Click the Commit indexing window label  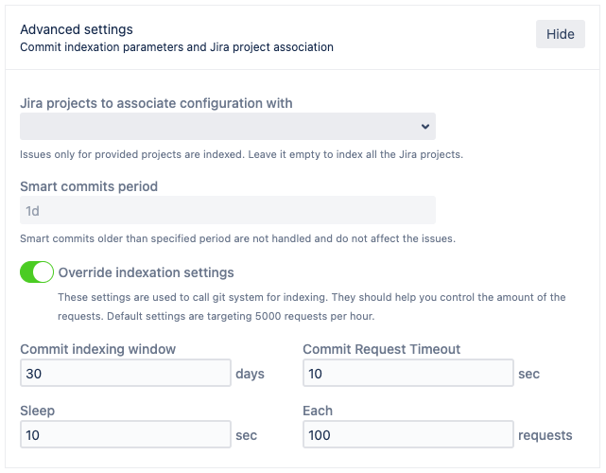pos(98,349)
